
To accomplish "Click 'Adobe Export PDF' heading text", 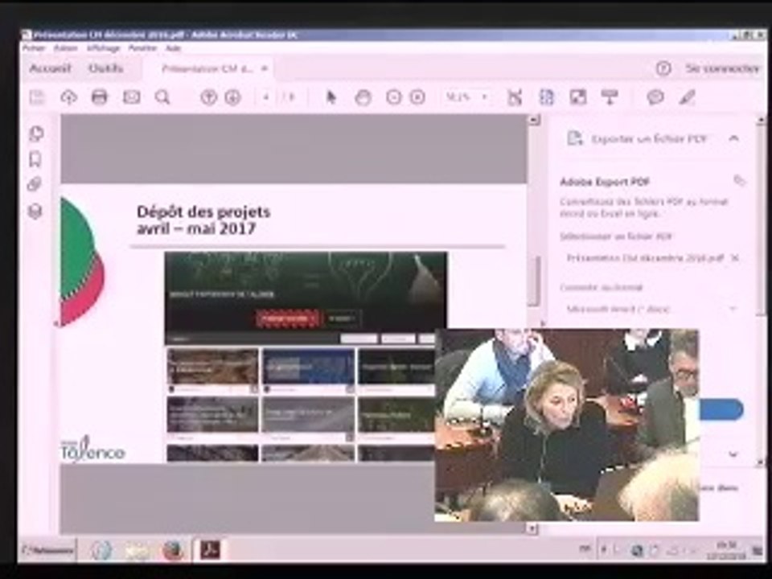I will click(605, 182).
